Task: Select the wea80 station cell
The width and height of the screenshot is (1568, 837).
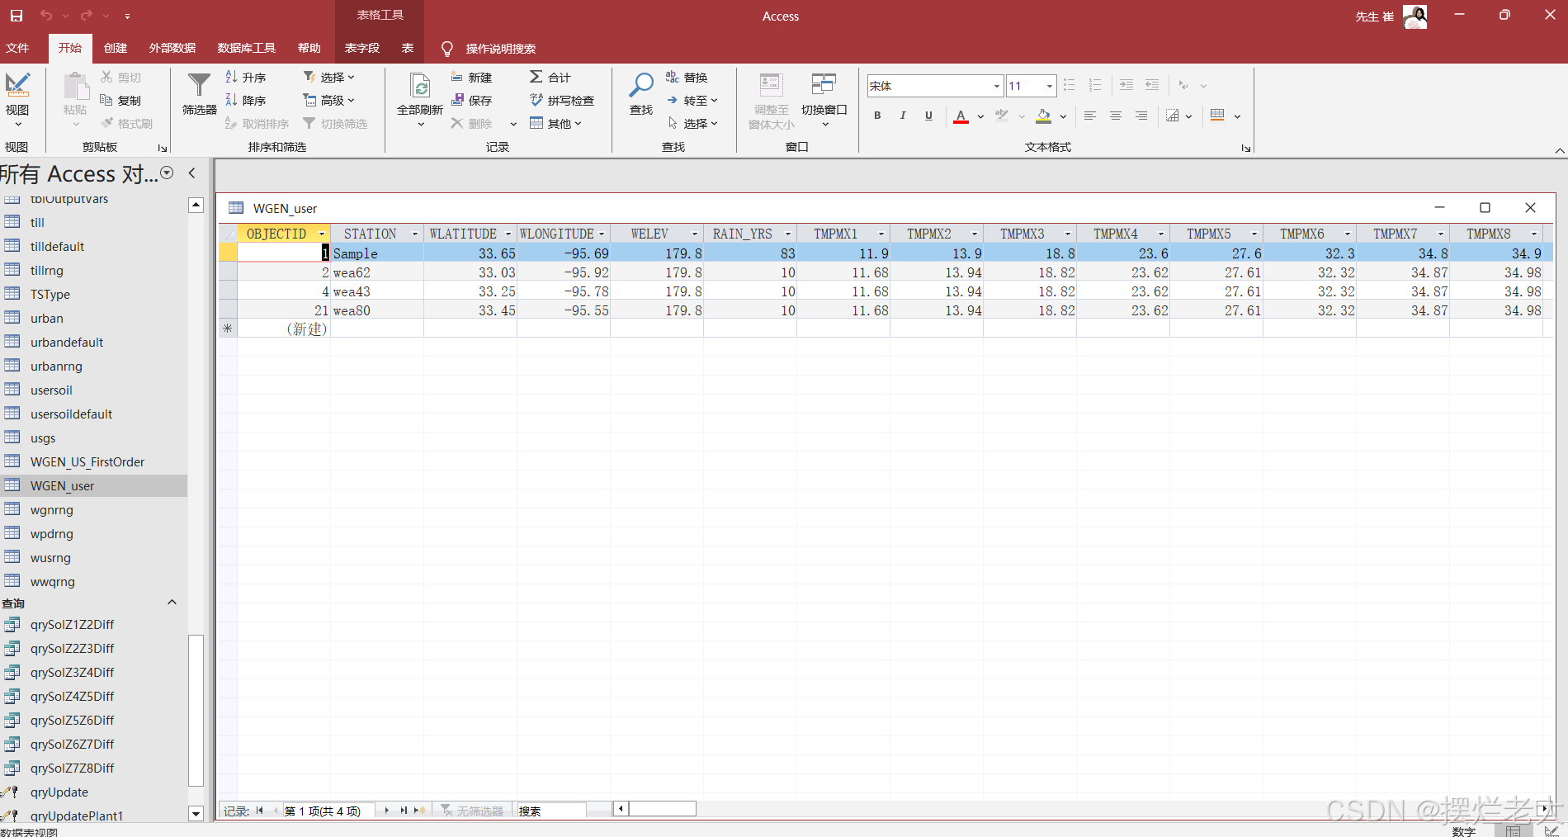Action: (377, 310)
